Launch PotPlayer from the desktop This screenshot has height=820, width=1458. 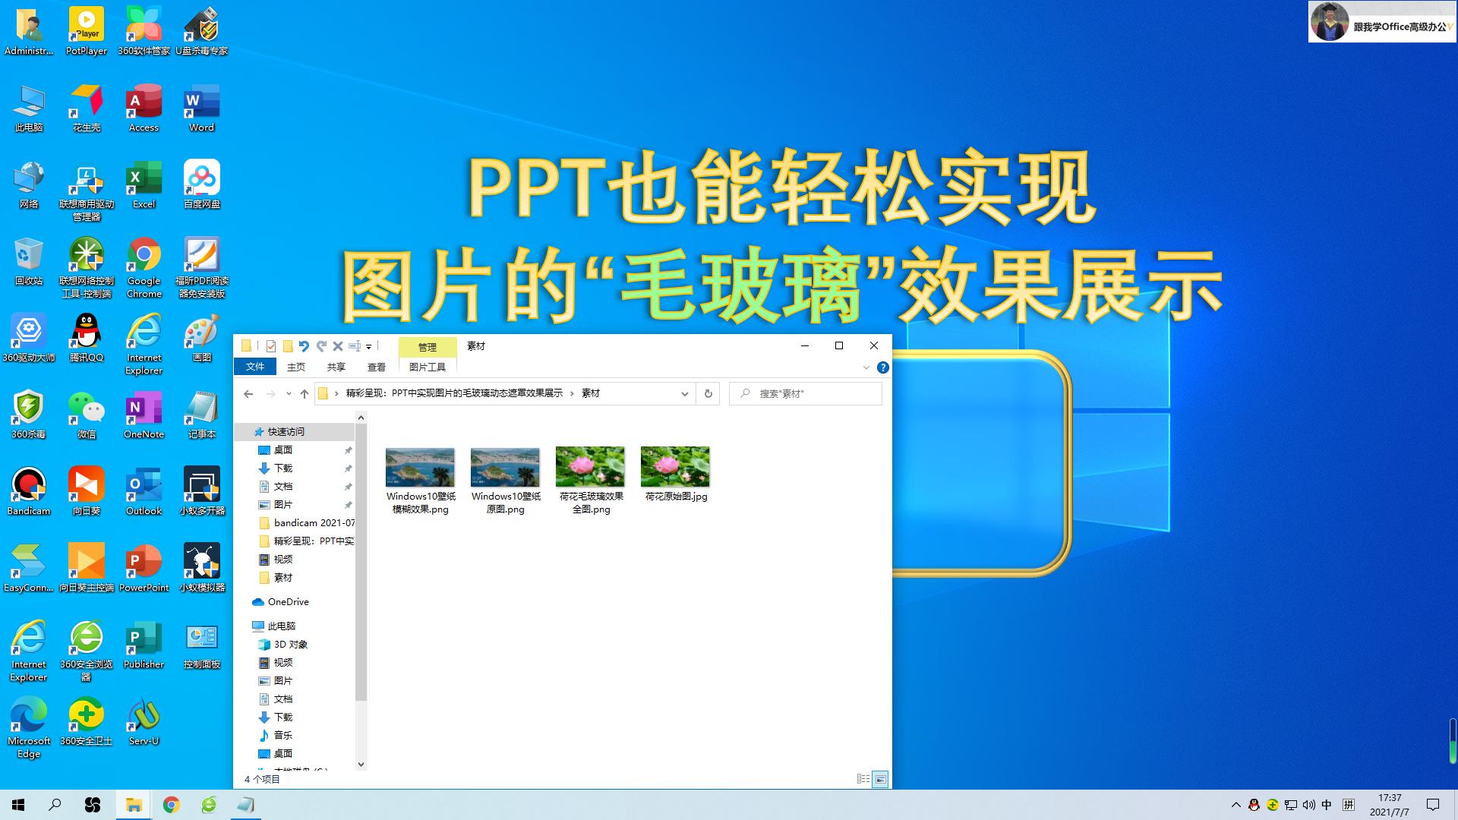86,23
